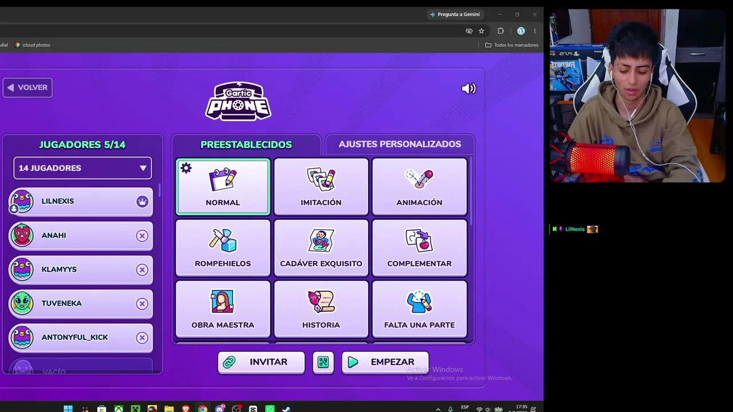Screen dimensions: 733x412
Task: Click the volume speaker icon in the tray
Action: (488, 409)
